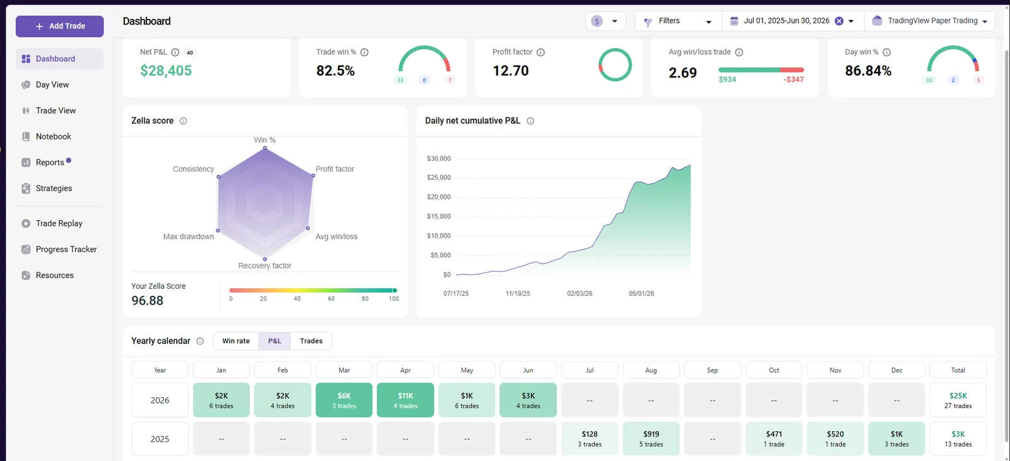Click the 2026 total $25K cell
The height and width of the screenshot is (461, 1010).
pos(958,400)
